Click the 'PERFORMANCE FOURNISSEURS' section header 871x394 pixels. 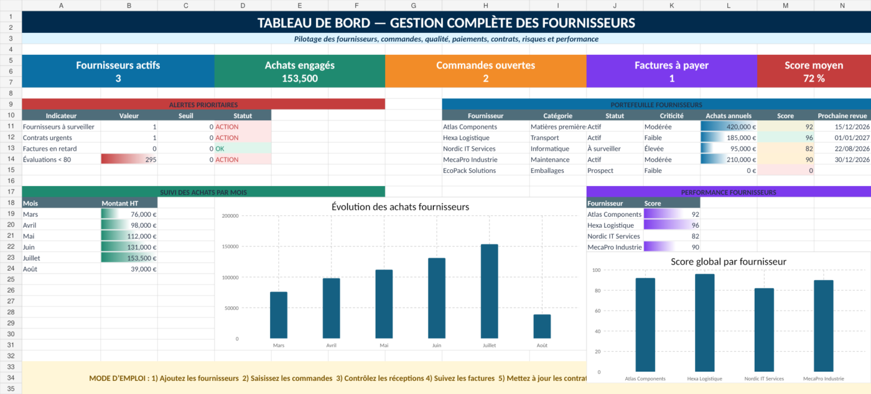(x=729, y=192)
